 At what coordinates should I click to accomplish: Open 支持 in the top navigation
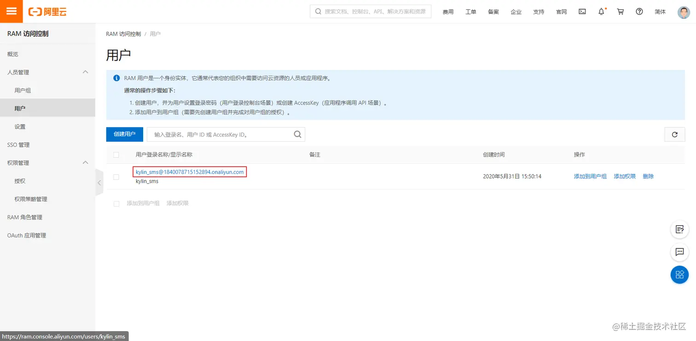point(539,12)
